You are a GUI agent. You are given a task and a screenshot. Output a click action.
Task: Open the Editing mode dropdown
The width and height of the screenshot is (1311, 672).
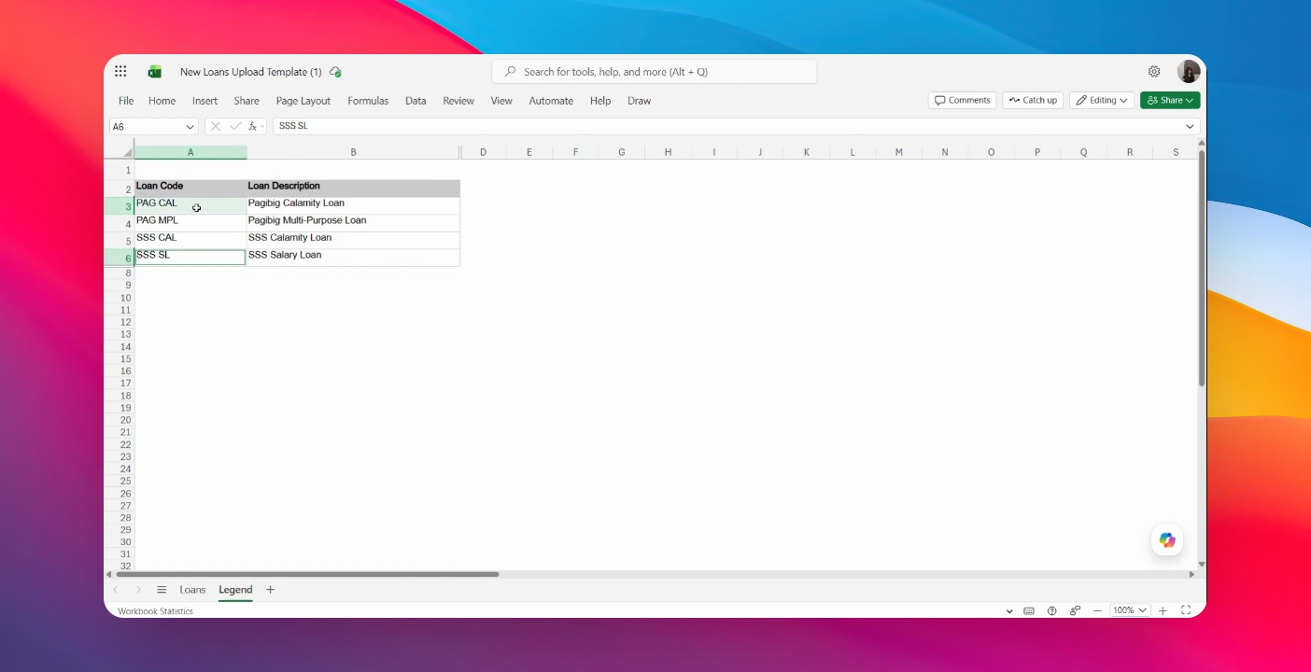[x=1102, y=100]
